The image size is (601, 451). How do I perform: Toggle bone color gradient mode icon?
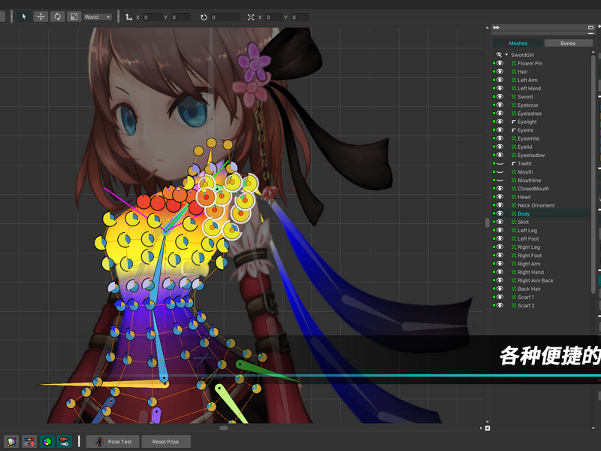coord(29,442)
